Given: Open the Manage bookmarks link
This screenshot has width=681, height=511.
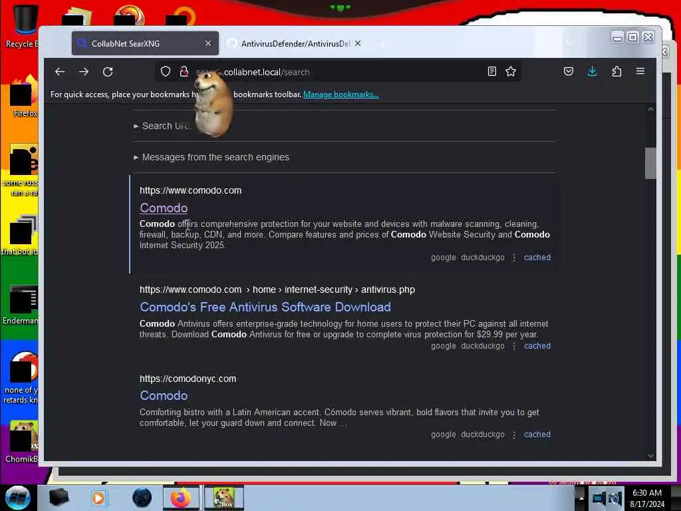Looking at the screenshot, I should [341, 94].
